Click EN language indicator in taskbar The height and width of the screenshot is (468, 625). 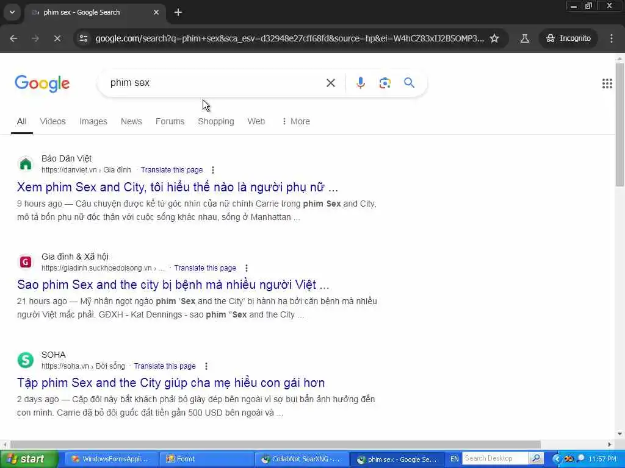[454, 459]
